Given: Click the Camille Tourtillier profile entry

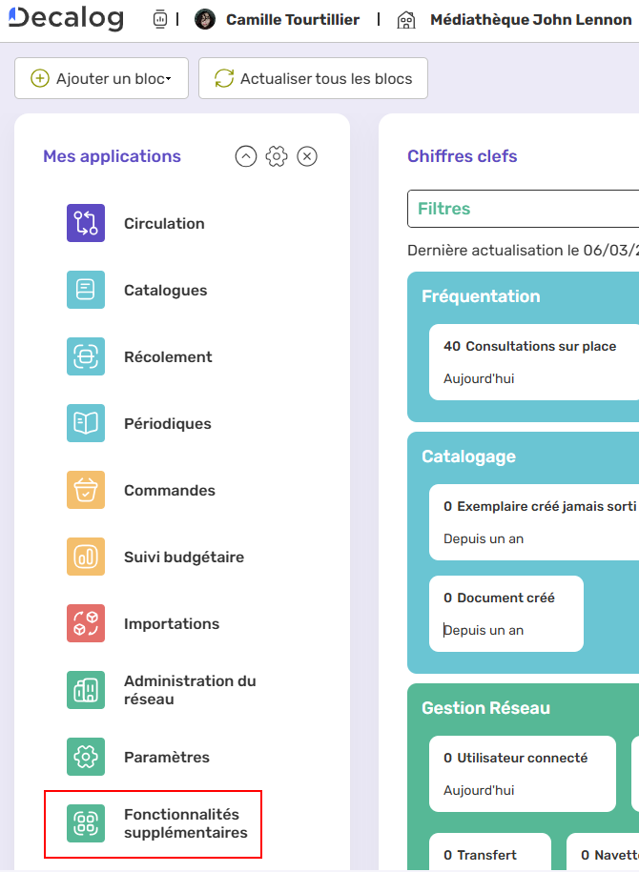Looking at the screenshot, I should [x=277, y=18].
